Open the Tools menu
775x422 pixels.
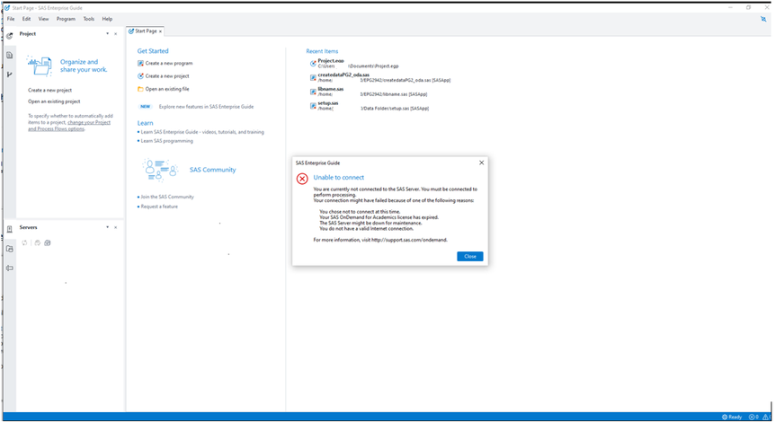[x=88, y=19]
